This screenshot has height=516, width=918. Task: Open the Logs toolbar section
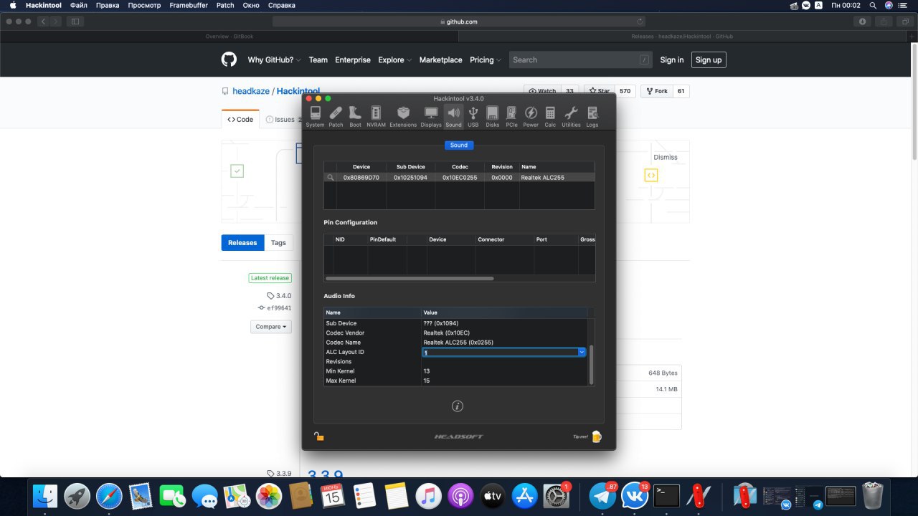point(592,116)
